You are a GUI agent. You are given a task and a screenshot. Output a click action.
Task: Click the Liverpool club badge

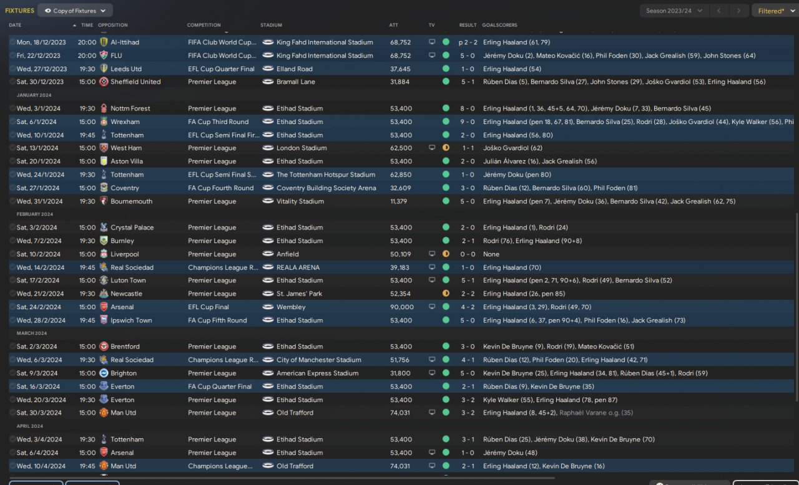pos(104,254)
